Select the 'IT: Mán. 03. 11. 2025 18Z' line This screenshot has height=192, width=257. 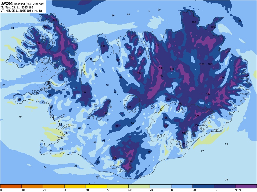17,7
